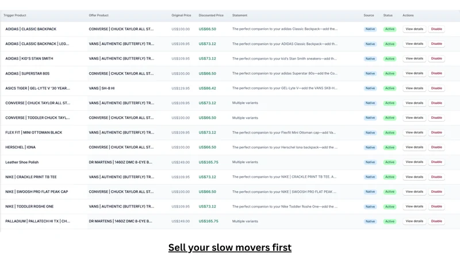Screen dimensions: 460x258
Task: View details for Leather Shoe Polish
Action: point(414,162)
